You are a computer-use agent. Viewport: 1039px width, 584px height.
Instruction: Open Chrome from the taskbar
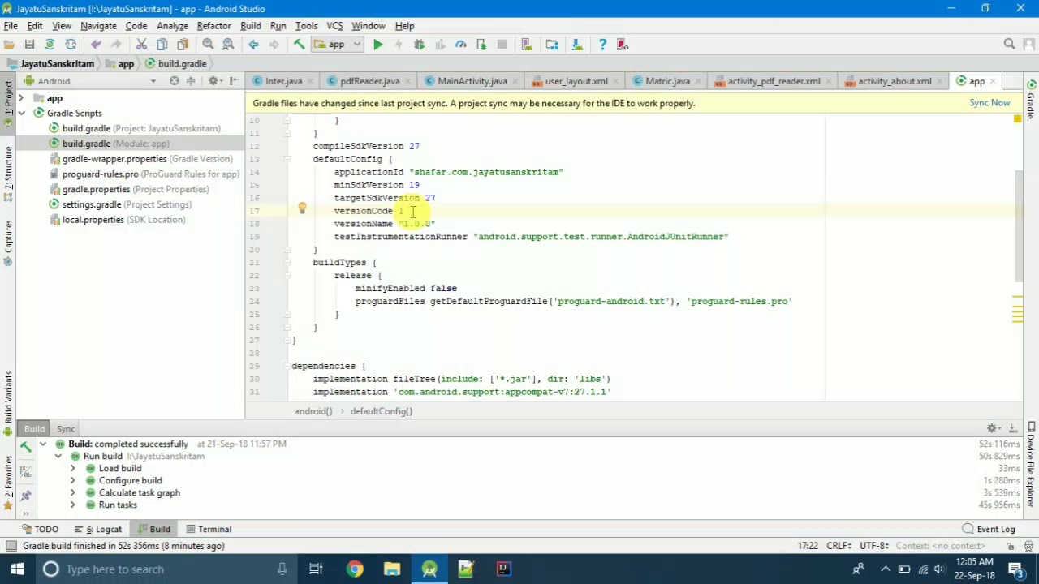(x=355, y=569)
